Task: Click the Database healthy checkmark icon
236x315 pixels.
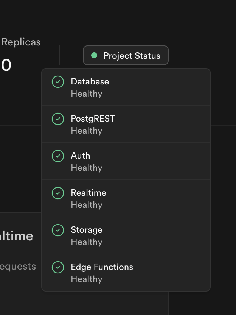Action: click(x=57, y=82)
